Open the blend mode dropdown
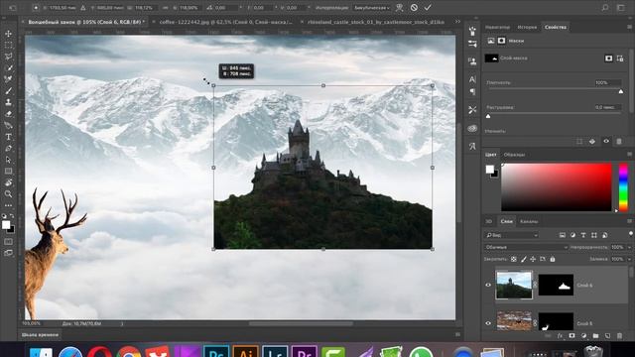 [526, 247]
